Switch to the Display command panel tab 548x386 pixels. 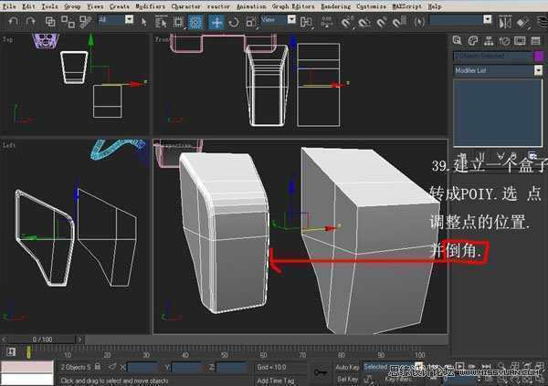pos(520,40)
